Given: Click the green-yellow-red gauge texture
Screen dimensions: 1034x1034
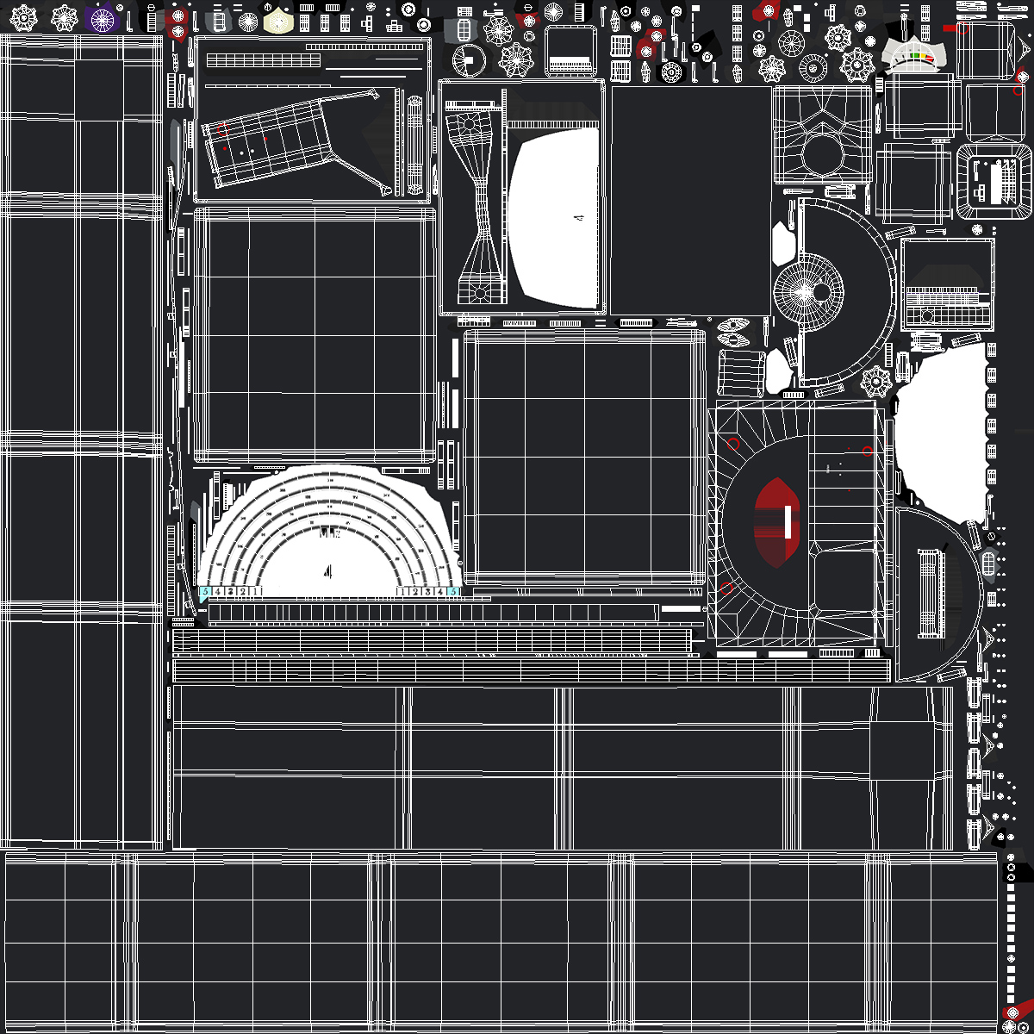Looking at the screenshot, I should (914, 57).
